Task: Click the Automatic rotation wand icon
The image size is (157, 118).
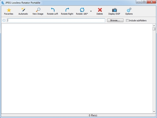Action: [23, 10]
